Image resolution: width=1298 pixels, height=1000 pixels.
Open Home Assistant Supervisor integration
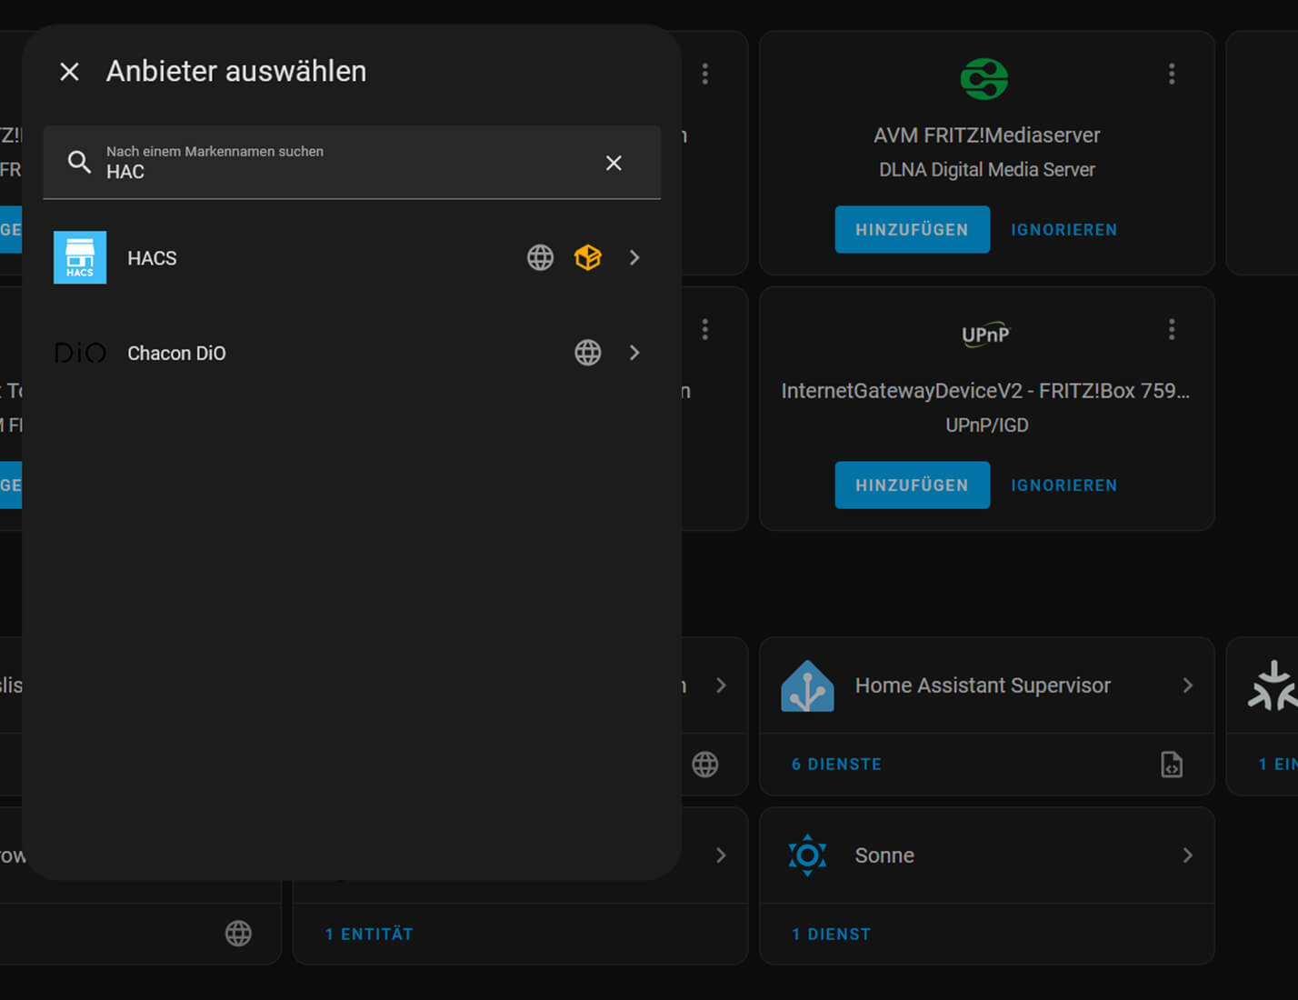983,685
